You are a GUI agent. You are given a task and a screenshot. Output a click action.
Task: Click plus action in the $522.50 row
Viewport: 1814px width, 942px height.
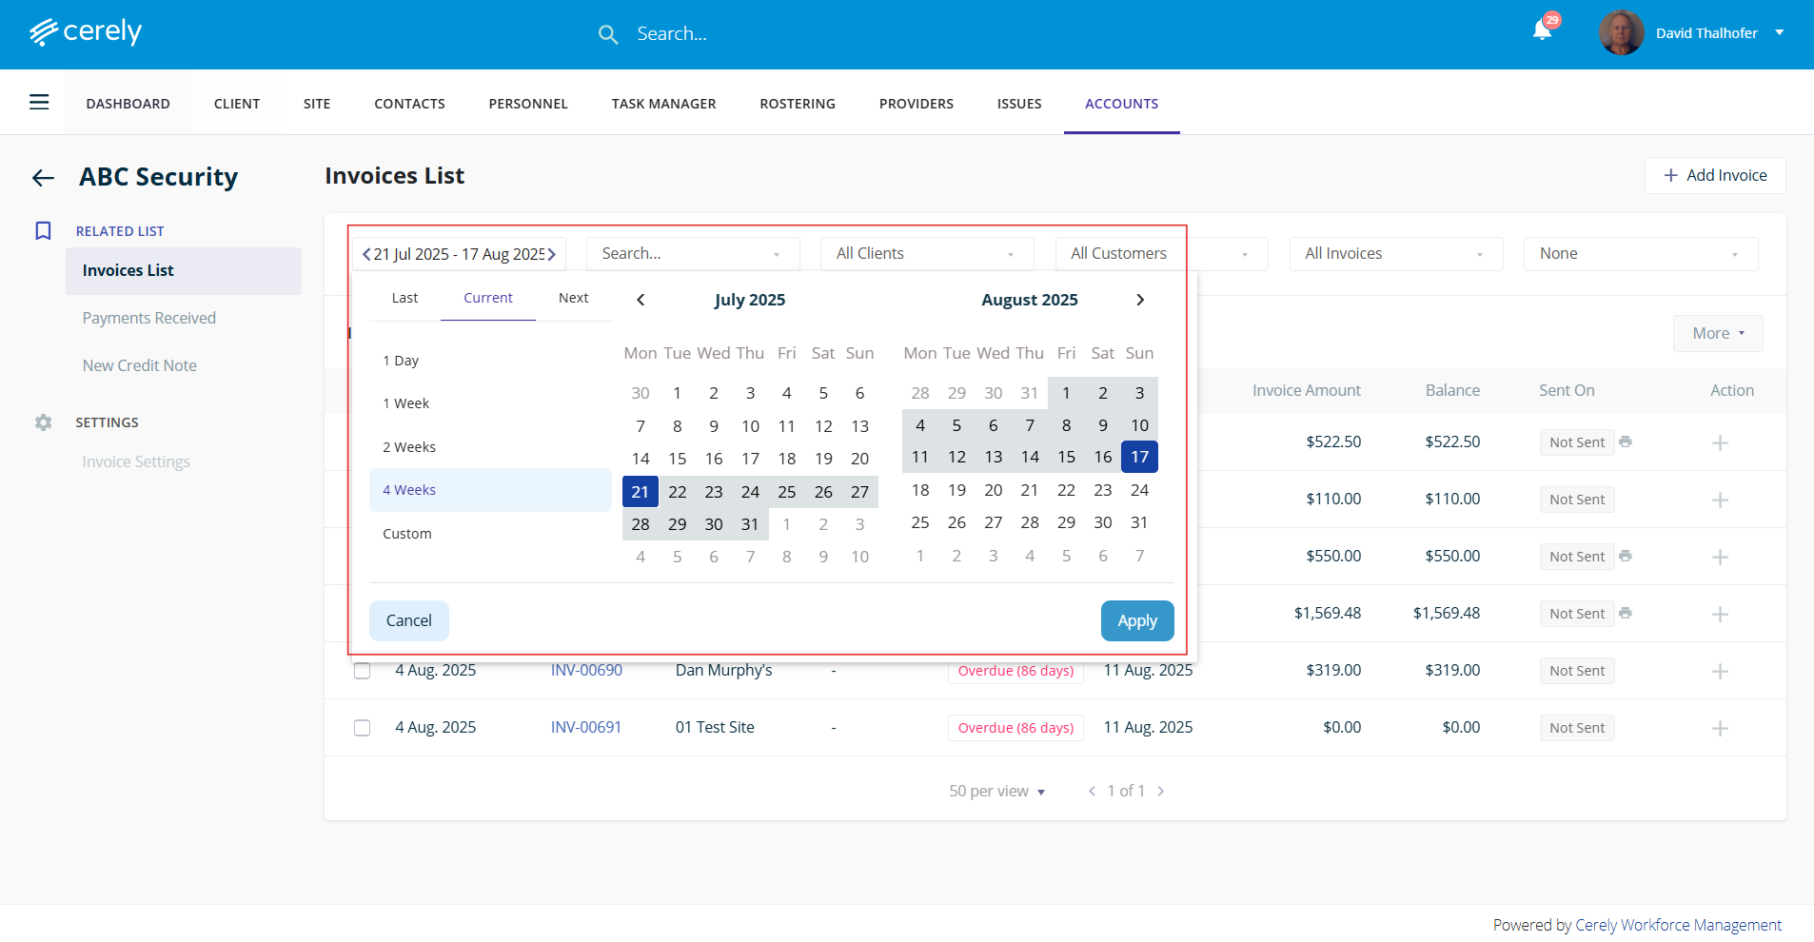[1720, 442]
